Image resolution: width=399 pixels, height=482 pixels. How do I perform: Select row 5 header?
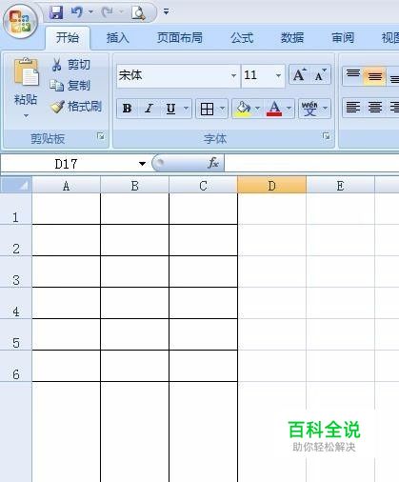[x=16, y=334]
